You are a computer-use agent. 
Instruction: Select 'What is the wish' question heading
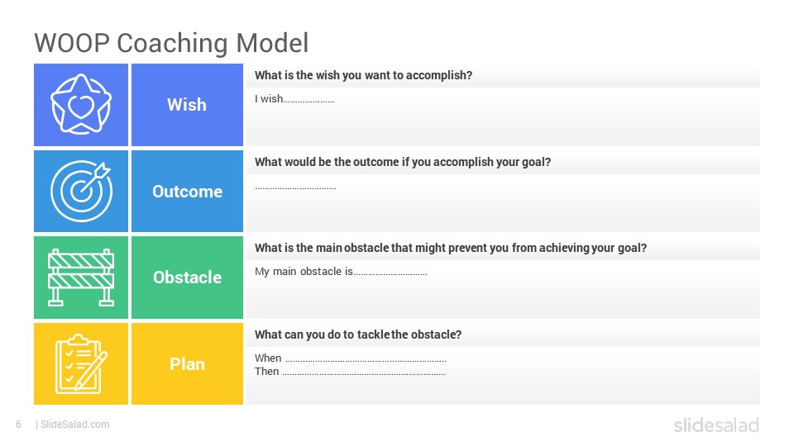(363, 75)
